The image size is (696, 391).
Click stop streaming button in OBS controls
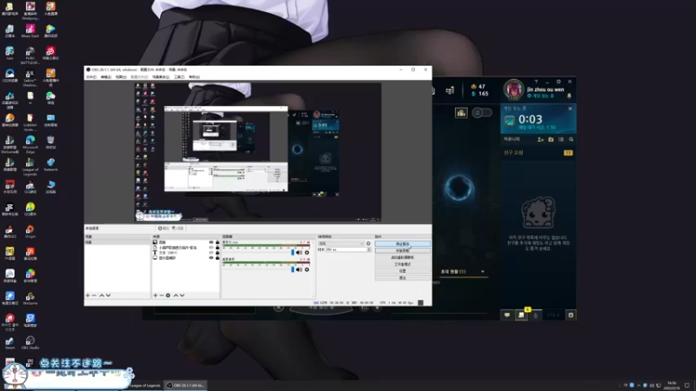coord(403,244)
